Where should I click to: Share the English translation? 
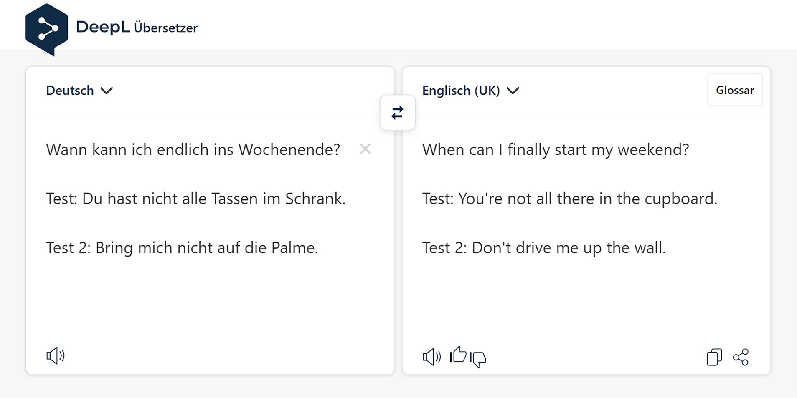[x=741, y=357]
